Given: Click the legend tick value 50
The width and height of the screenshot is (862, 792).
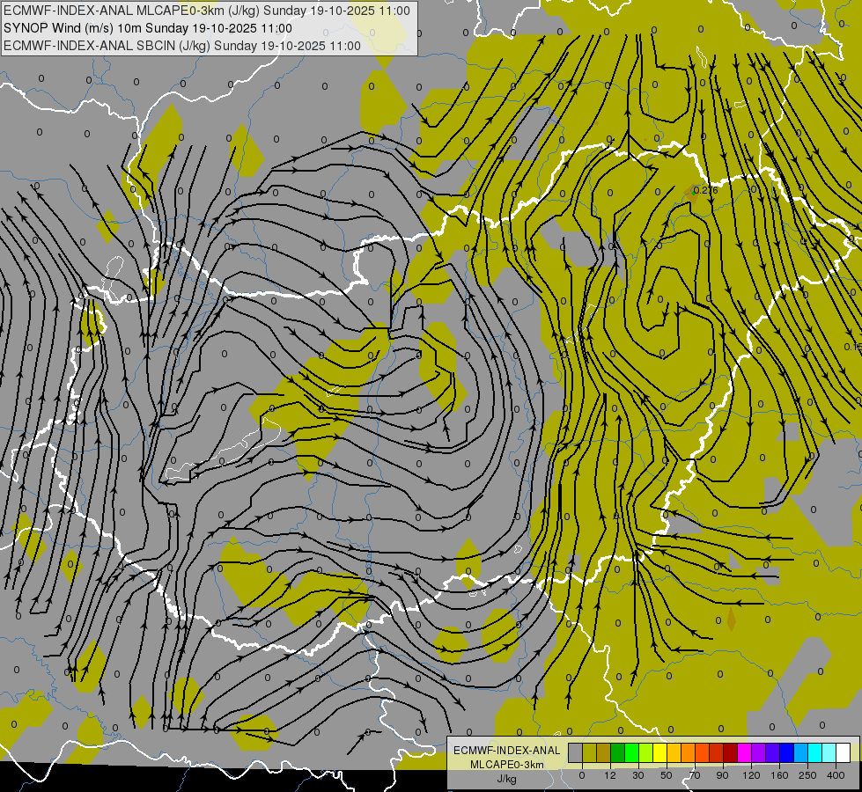Looking at the screenshot, I should pos(667,775).
